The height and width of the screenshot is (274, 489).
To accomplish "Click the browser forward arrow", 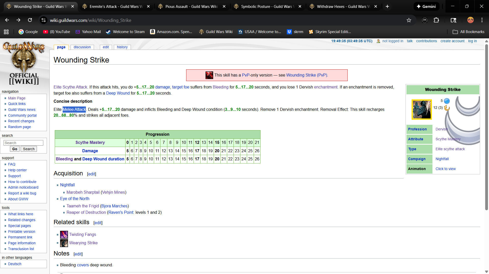I will click(x=18, y=20).
